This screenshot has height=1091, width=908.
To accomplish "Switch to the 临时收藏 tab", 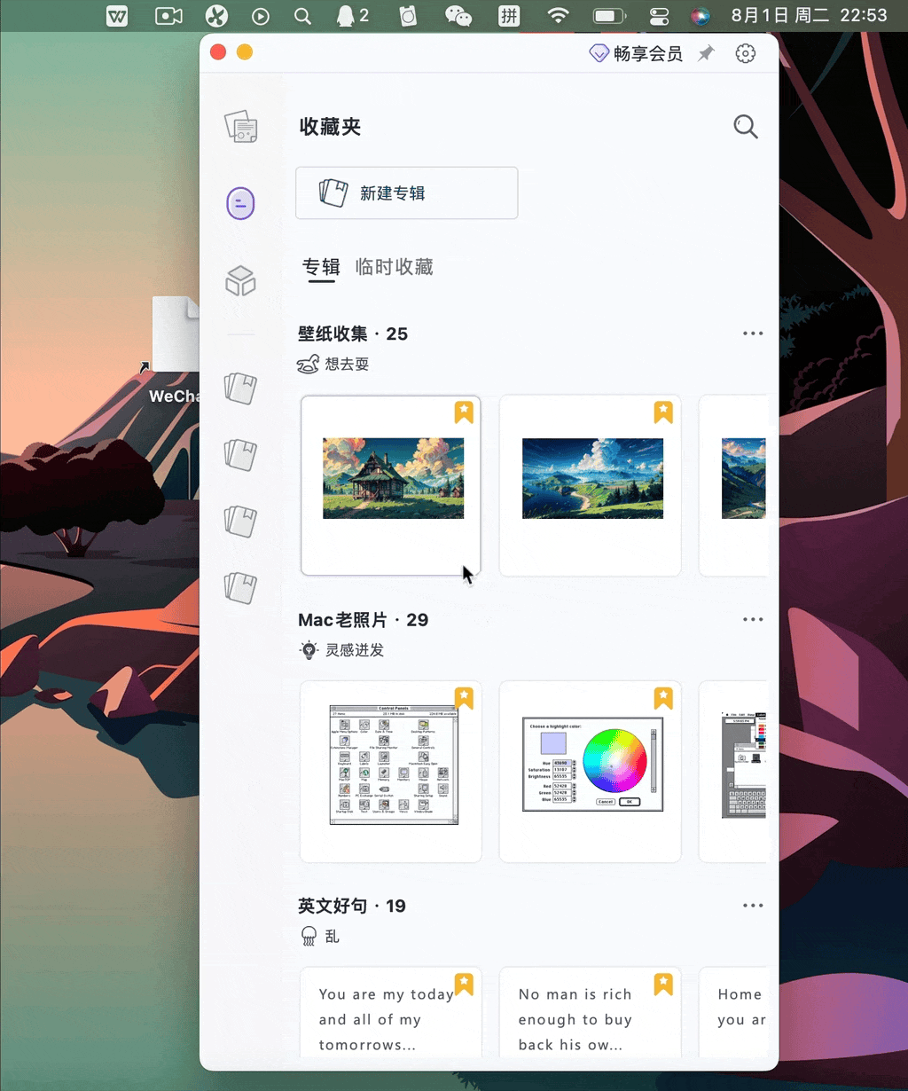I will click(x=394, y=267).
